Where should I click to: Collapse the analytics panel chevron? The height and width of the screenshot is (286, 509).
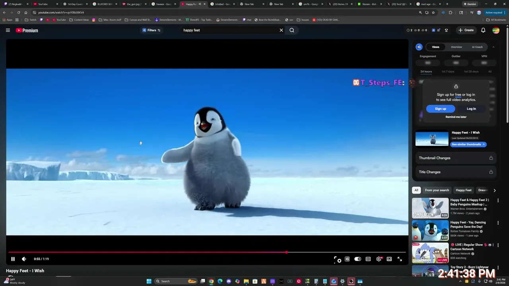click(x=493, y=47)
